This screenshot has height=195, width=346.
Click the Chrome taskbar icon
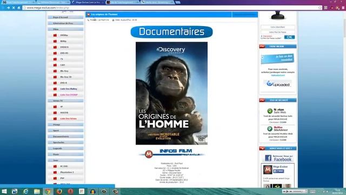[x=48, y=191]
